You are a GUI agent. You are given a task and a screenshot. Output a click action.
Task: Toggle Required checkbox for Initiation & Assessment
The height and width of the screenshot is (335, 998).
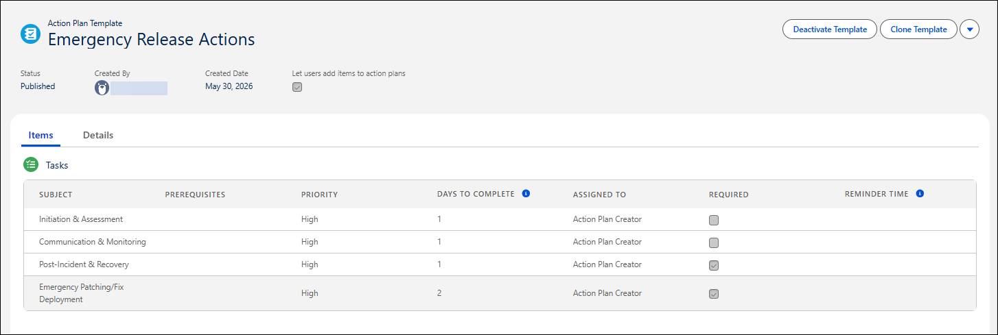pyautogui.click(x=714, y=220)
